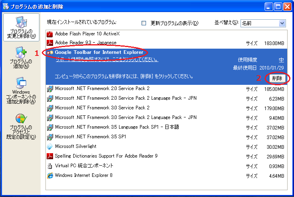Click the 削除 button for Google Toolbar

click(x=277, y=78)
